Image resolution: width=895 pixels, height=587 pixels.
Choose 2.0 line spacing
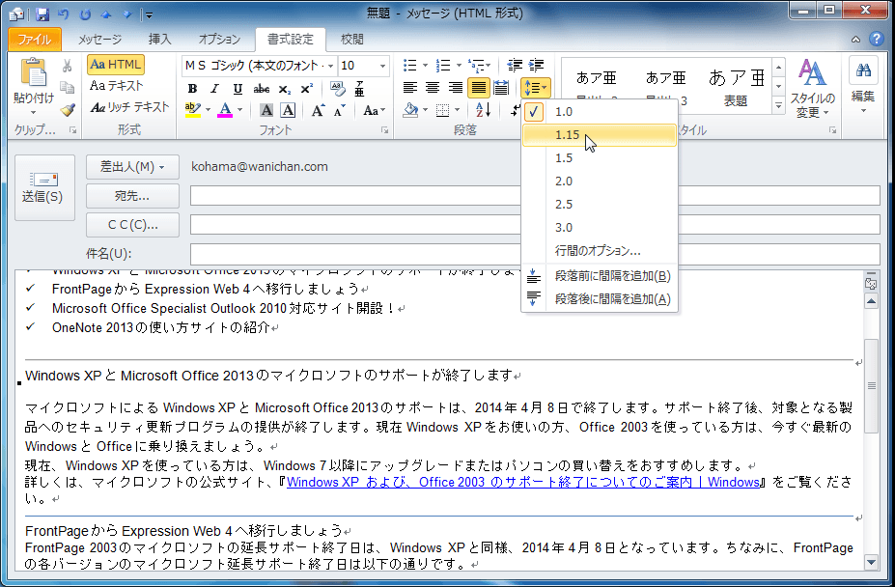pos(600,181)
